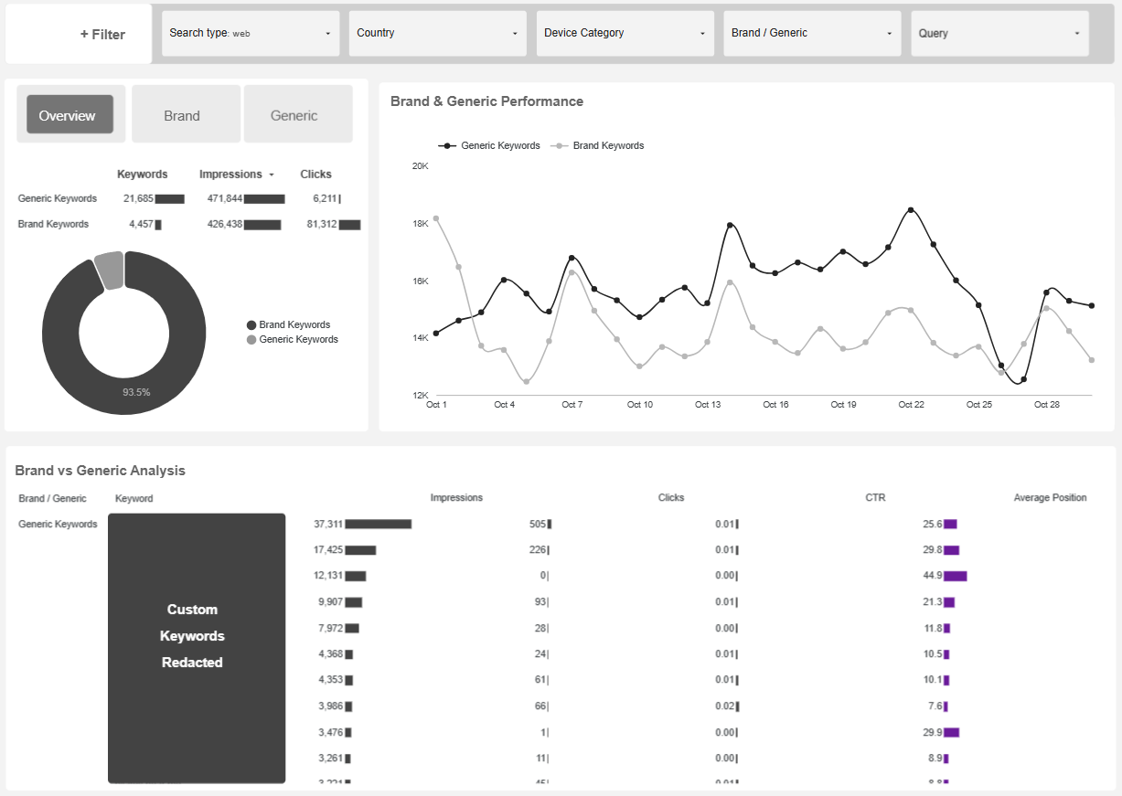Click the Clicks column header

coord(315,174)
